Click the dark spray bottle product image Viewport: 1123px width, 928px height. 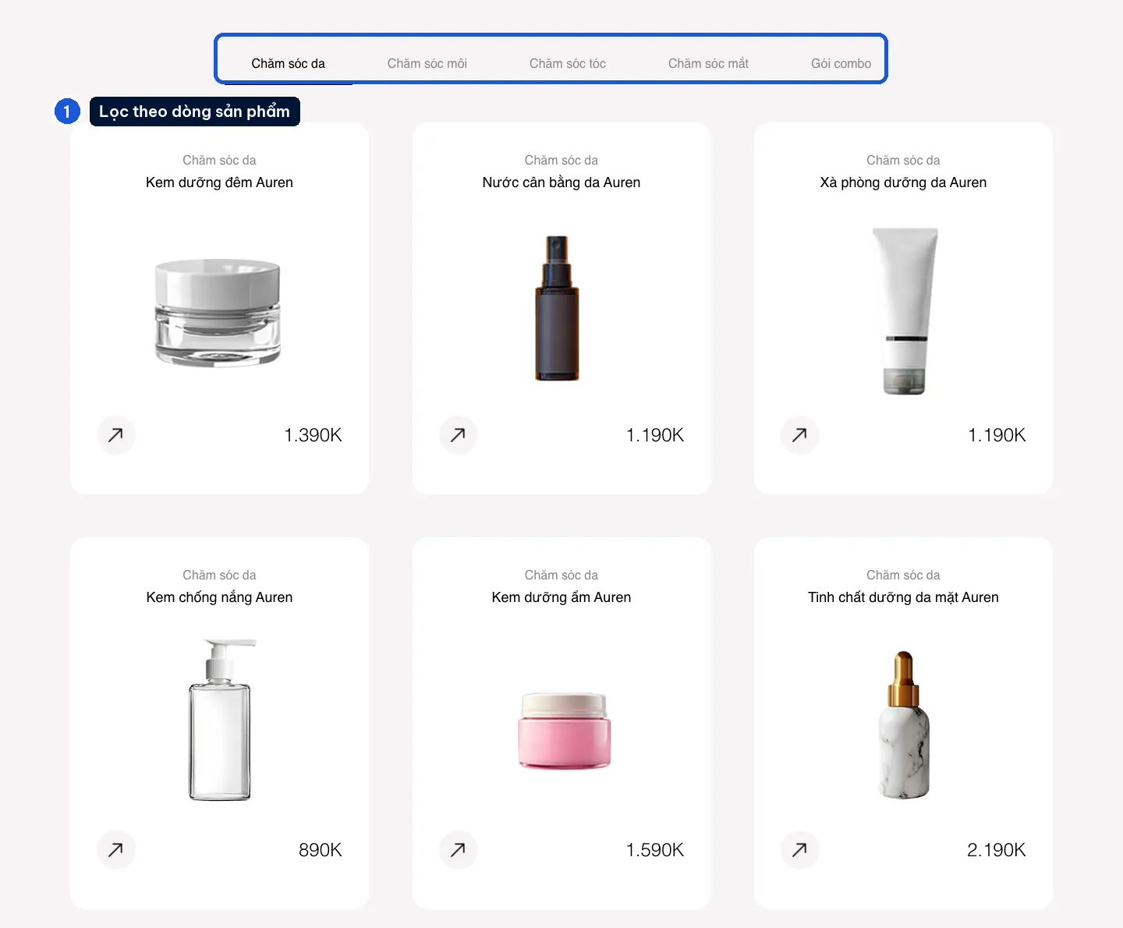point(557,308)
